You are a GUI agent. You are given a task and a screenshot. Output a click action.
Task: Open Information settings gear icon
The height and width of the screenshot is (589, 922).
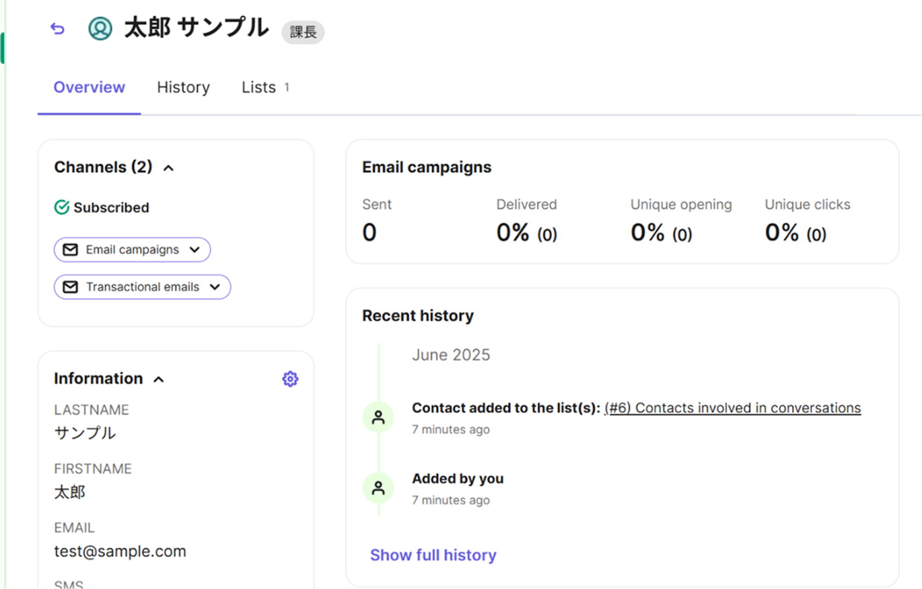(x=290, y=379)
